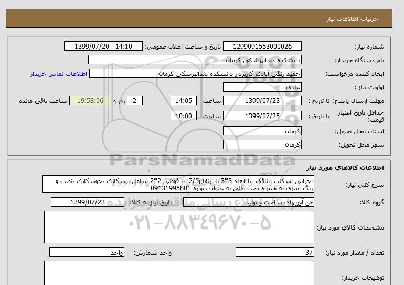The width and height of the screenshot is (404, 285).
Task: Select the empty مشخصات کالای مورد نیاز box
Action: (179, 227)
